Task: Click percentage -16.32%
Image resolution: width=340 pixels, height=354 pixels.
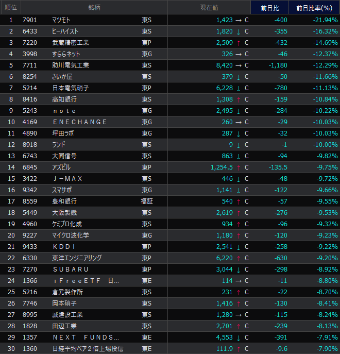Action: (x=326, y=31)
